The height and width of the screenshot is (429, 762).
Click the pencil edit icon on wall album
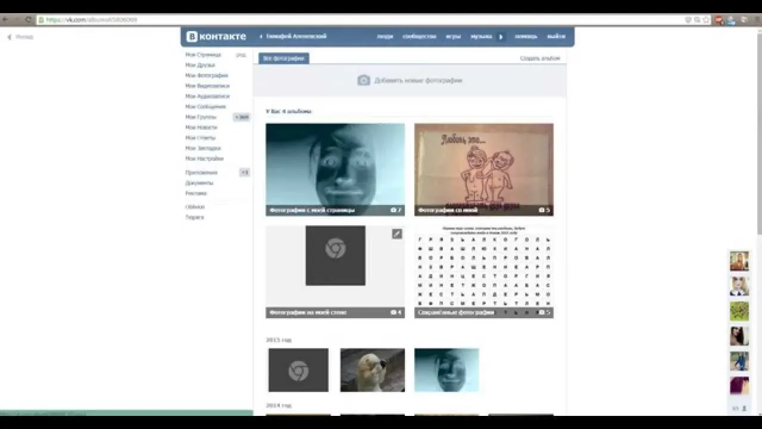397,234
